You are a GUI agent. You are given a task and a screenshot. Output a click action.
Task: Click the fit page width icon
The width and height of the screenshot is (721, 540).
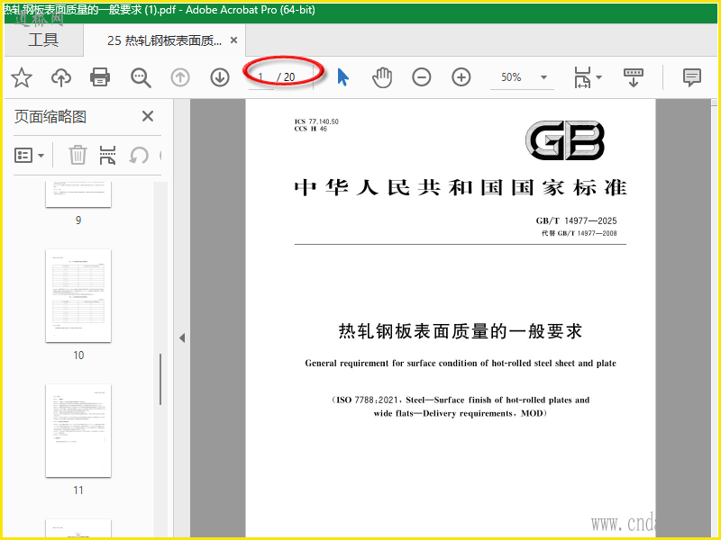(x=582, y=77)
